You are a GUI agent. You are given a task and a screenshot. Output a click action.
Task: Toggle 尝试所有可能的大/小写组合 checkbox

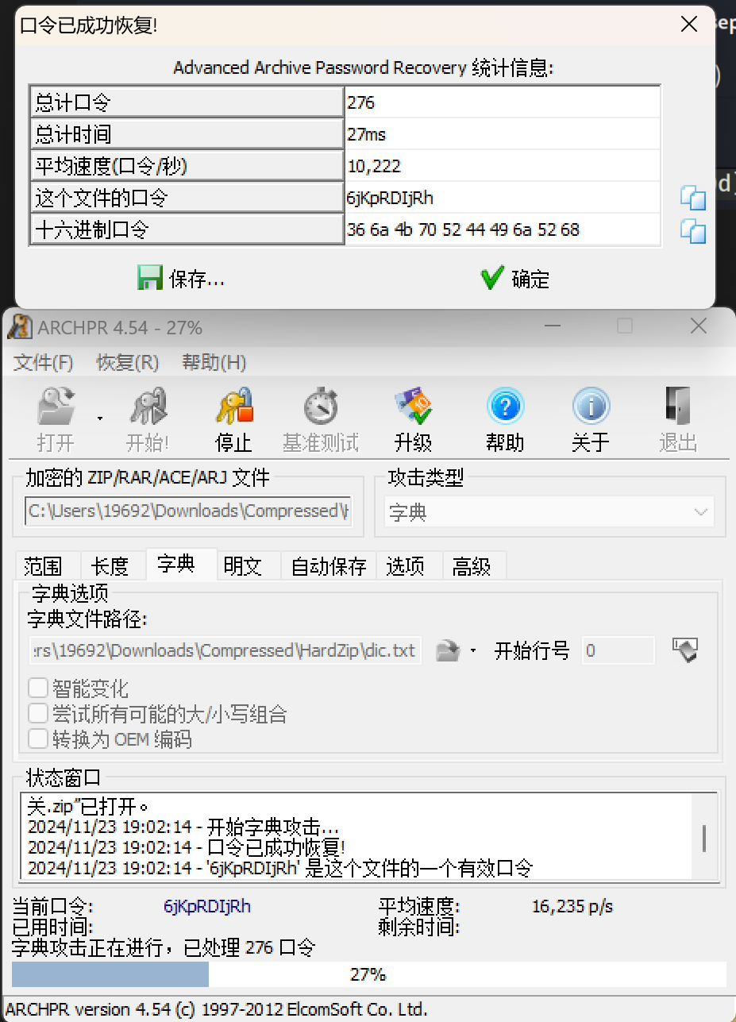(38, 713)
